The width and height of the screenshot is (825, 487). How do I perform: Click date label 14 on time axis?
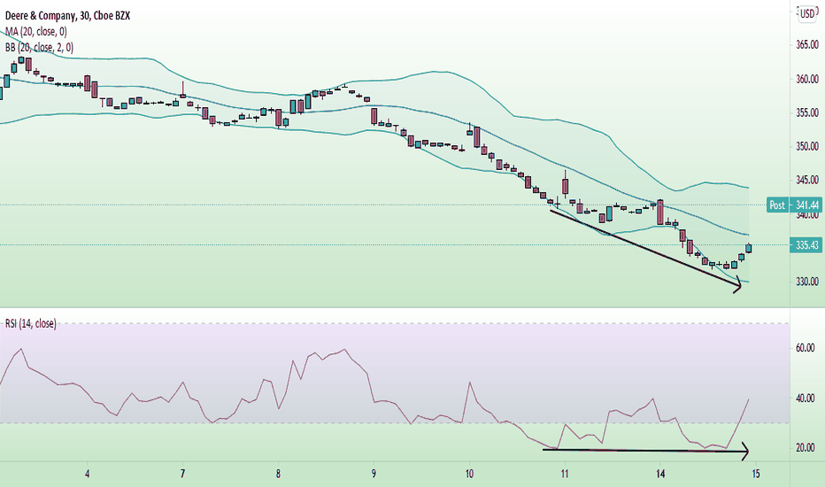(x=660, y=474)
